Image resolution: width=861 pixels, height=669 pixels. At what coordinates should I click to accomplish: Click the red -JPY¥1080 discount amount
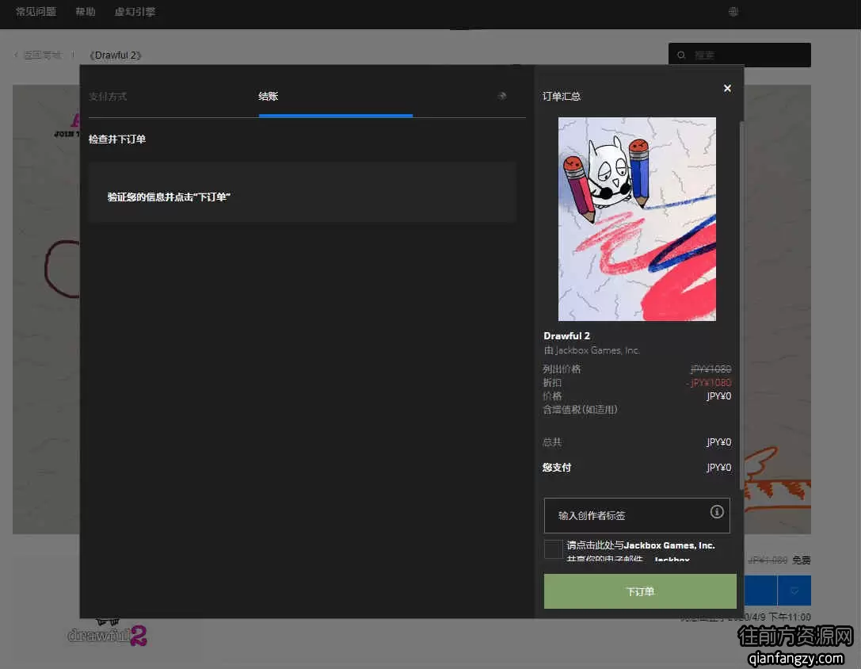coord(709,383)
